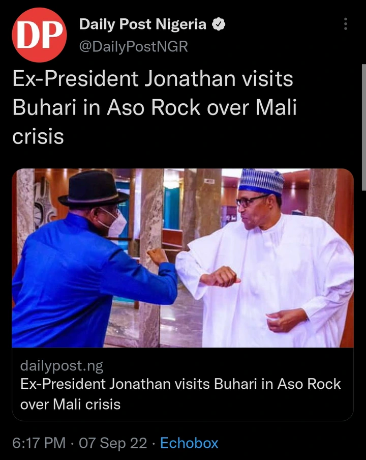Open the Daily Post Nigeria display name
The image size is (366, 460).
(x=143, y=24)
